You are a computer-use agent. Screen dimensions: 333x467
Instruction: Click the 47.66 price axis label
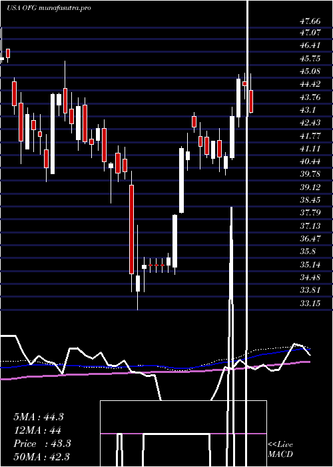coord(310,21)
